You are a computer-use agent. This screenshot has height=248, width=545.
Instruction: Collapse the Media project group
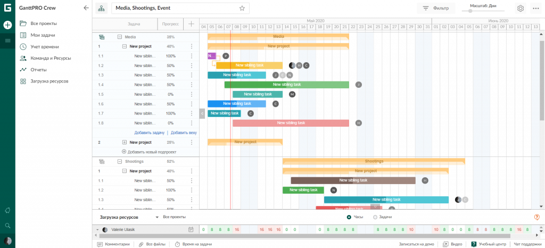[120, 37]
